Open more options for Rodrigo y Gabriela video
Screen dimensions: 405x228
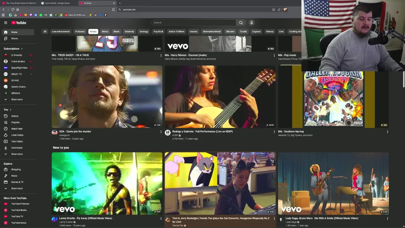point(274,132)
